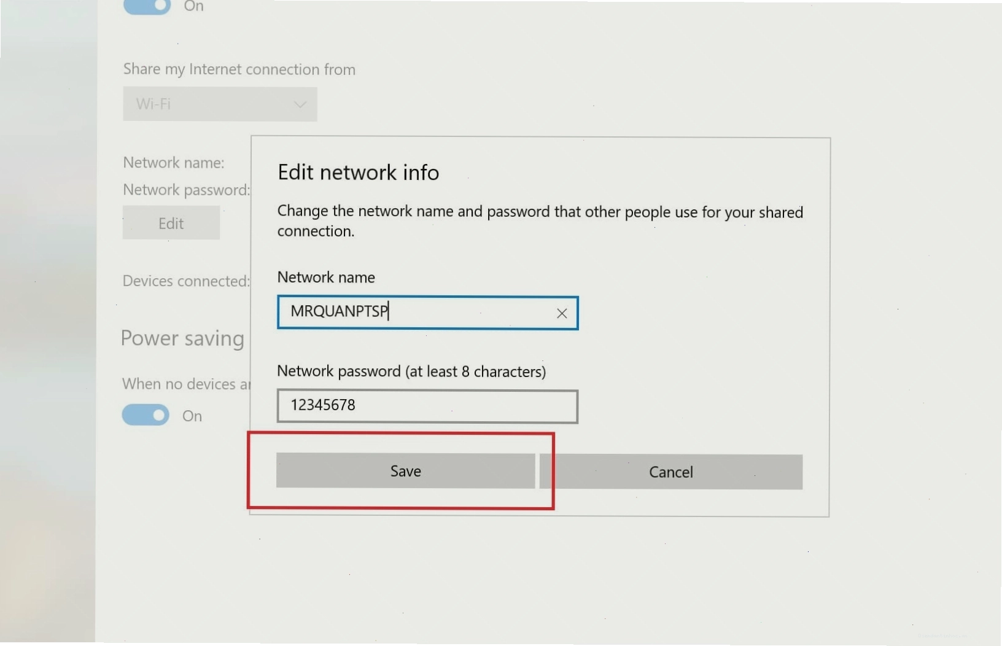Toggle the hotspot switch at the top
1002x646 pixels.
point(147,6)
